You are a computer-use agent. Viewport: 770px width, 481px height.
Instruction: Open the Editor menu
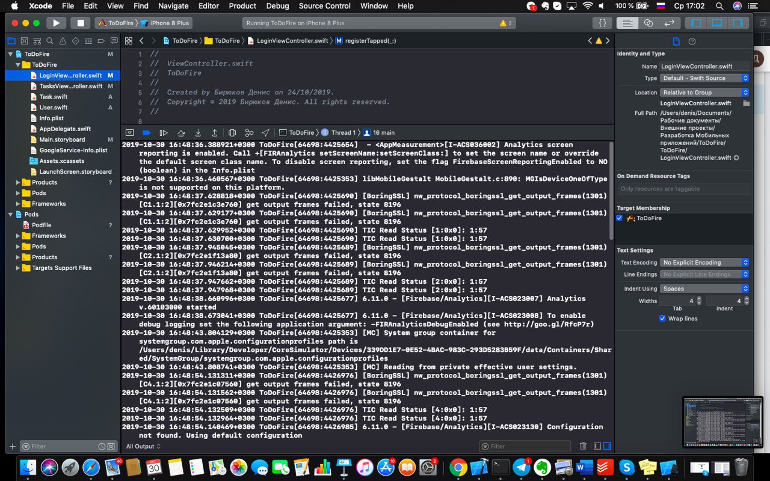(209, 6)
